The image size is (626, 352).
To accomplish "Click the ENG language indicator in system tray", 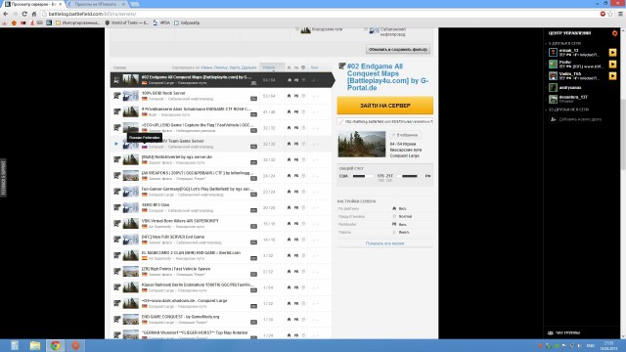I will point(591,345).
